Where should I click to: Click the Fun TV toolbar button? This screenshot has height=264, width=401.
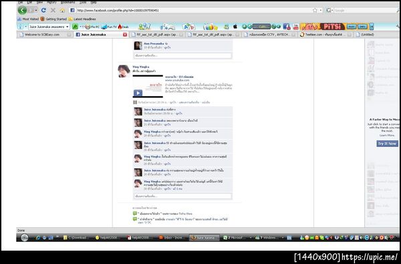(x=109, y=27)
